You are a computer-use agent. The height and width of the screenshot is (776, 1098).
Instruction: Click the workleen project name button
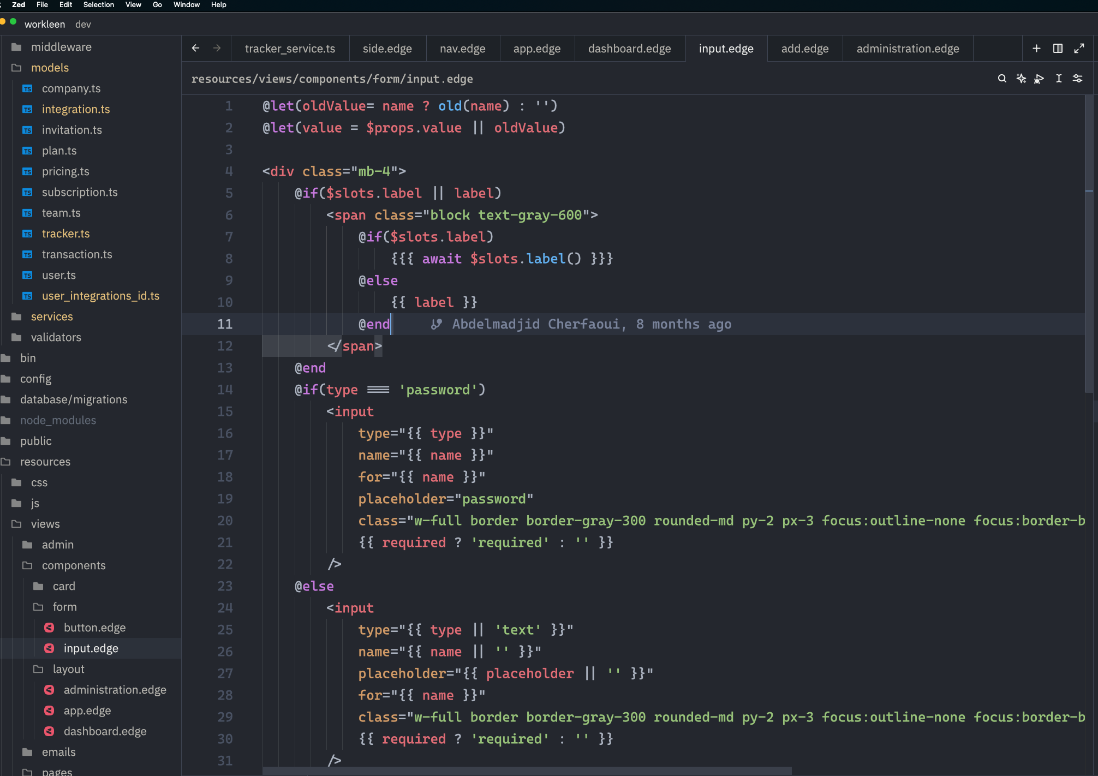click(45, 24)
